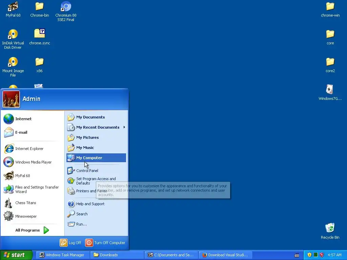Viewport: 347px width, 260px height.
Task: Launch Internet Explorer from Start menu
Action: [32, 149]
